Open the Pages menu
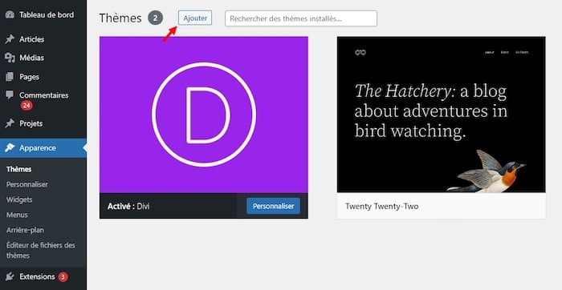 pos(30,77)
